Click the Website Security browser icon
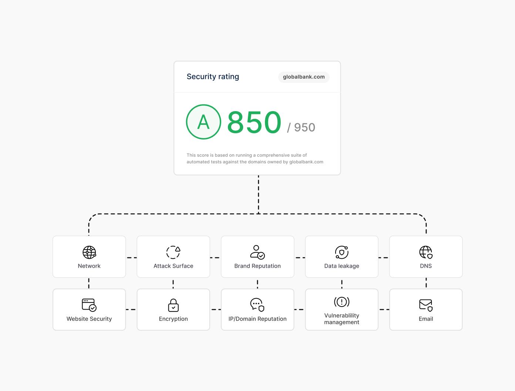Viewport: 515px width, 391px height. point(89,305)
